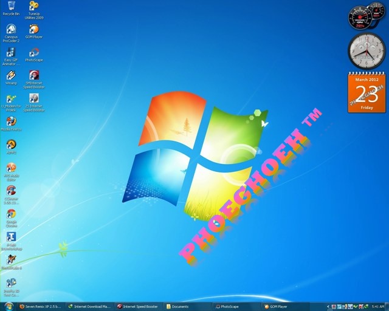This screenshot has height=311, width=389.
Task: Open Winamp desktop shortcut
Action: [x=11, y=78]
